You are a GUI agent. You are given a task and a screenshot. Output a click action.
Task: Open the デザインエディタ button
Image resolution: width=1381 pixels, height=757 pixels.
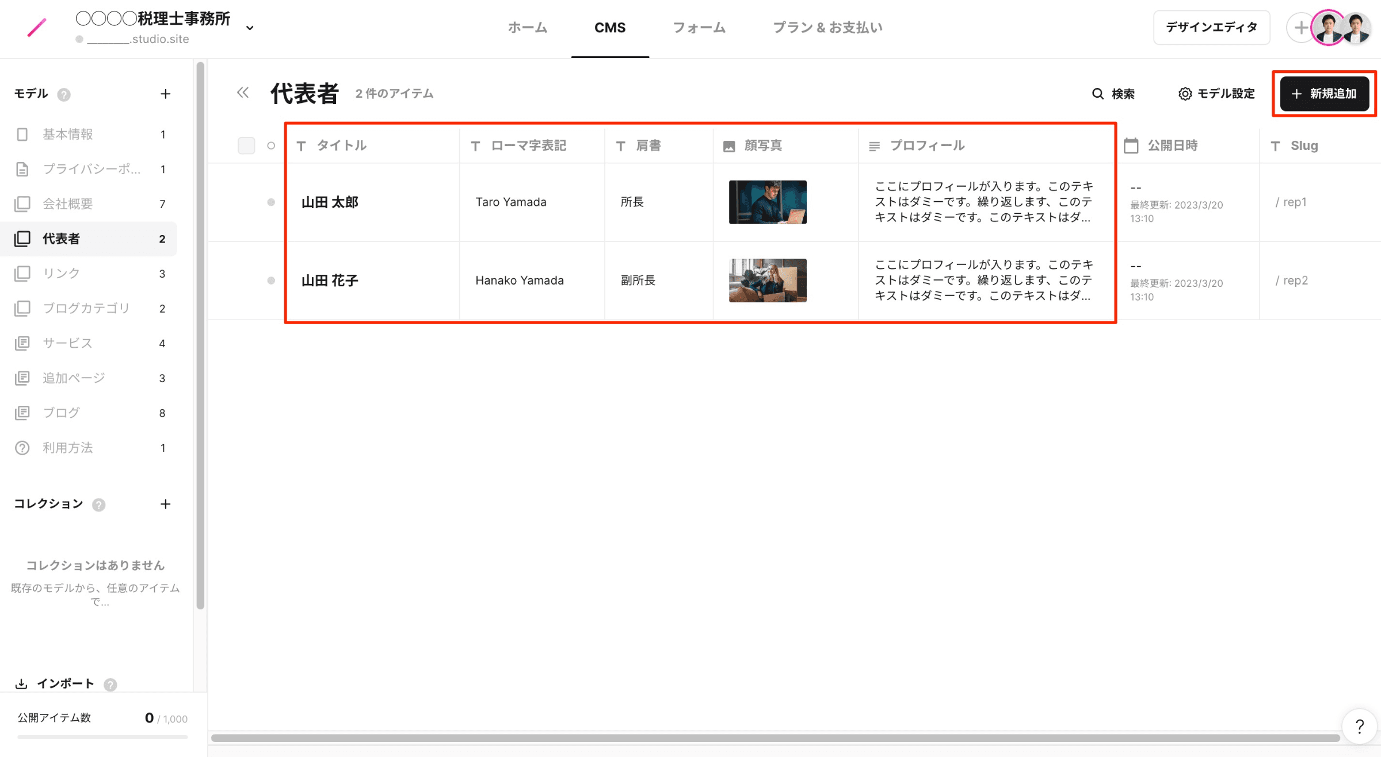pos(1211,28)
